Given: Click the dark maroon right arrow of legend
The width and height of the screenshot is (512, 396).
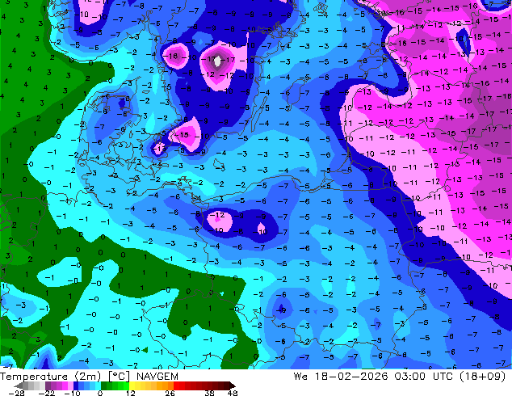Looking at the screenshot, I should pos(232,385).
